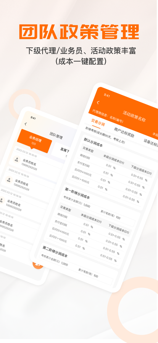The height and width of the screenshot is (343, 158).
Task: Click 云闪付>1000元 label in 默认分润成本
Action: coord(80,179)
